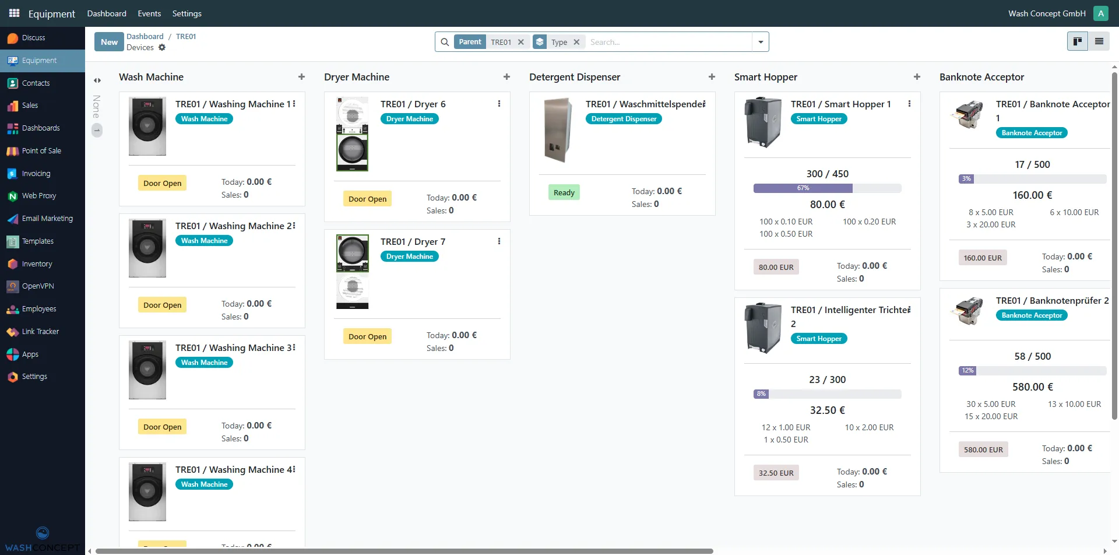Select the OpenVPN sidebar icon

point(12,286)
